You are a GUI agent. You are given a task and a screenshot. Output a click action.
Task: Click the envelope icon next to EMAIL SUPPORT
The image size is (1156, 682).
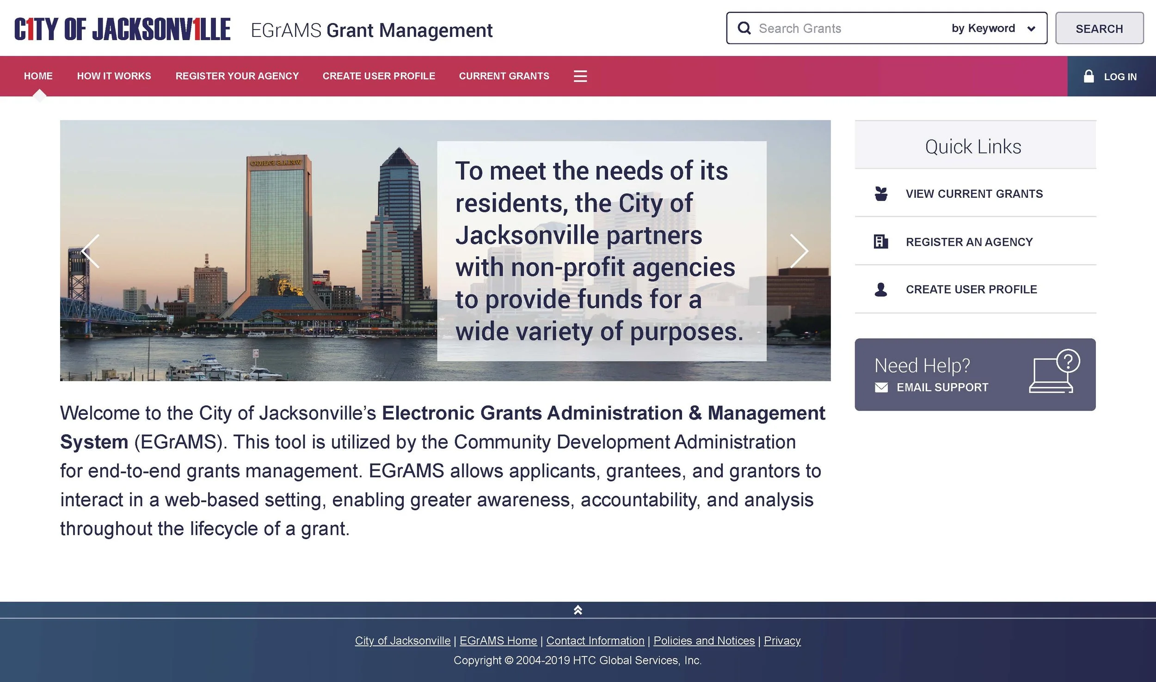tap(882, 388)
